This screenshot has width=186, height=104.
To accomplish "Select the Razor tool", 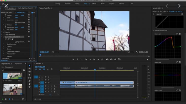I will click(x=29, y=75).
